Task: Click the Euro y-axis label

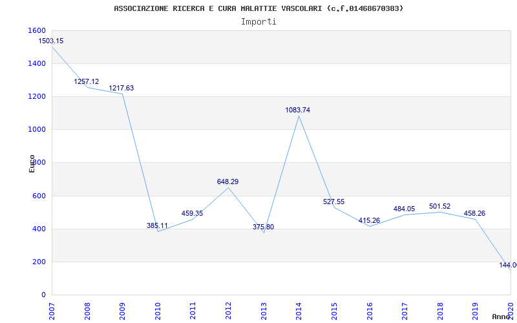Action: pyautogui.click(x=32, y=163)
